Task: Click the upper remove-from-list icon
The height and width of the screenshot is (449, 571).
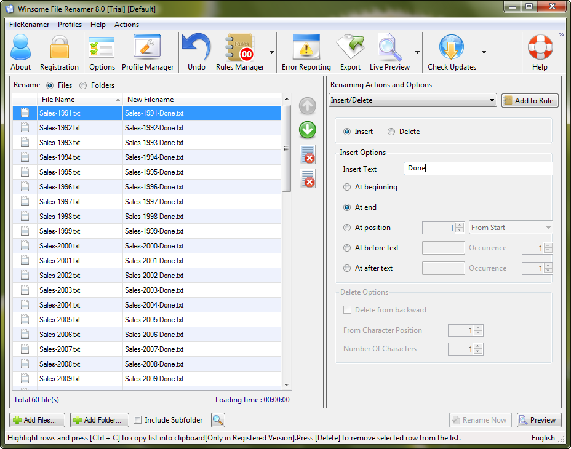Action: (308, 154)
